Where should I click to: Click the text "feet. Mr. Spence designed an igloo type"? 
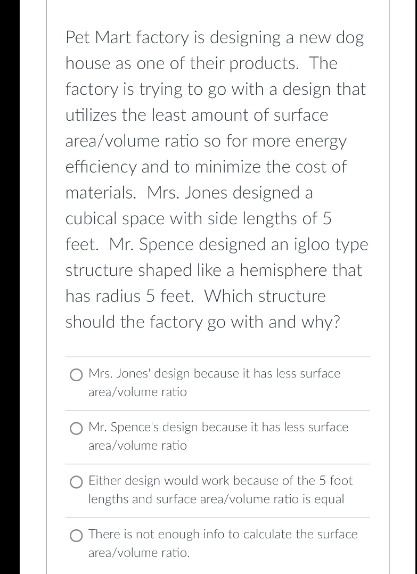click(217, 244)
